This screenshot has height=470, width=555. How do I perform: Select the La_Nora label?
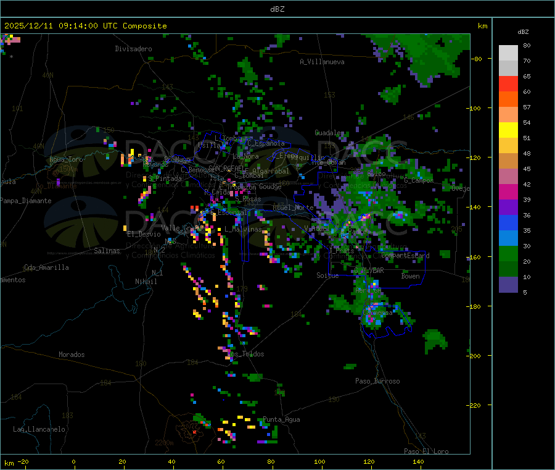click(x=245, y=156)
